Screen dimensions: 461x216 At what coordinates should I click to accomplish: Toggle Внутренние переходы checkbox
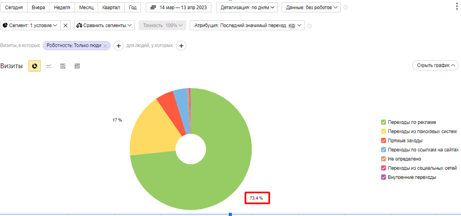click(x=384, y=177)
